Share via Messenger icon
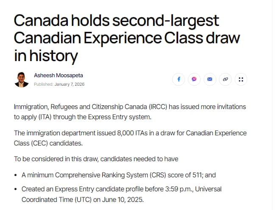 194,79
